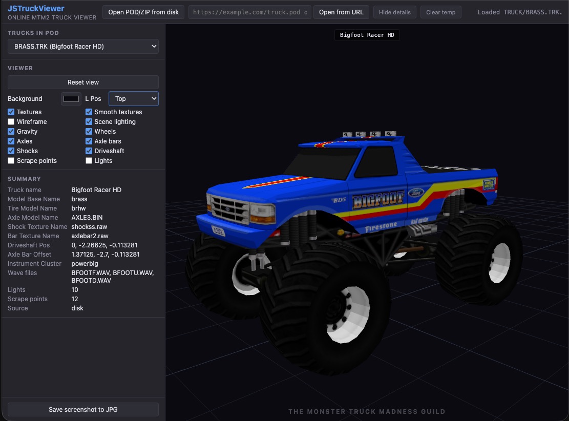Click the Scrape points count value 12

pos(74,299)
